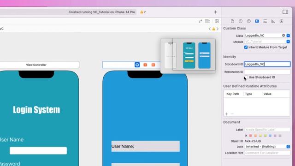Click the Key Path column header
This screenshot has height=166, width=295.
coord(233,94)
